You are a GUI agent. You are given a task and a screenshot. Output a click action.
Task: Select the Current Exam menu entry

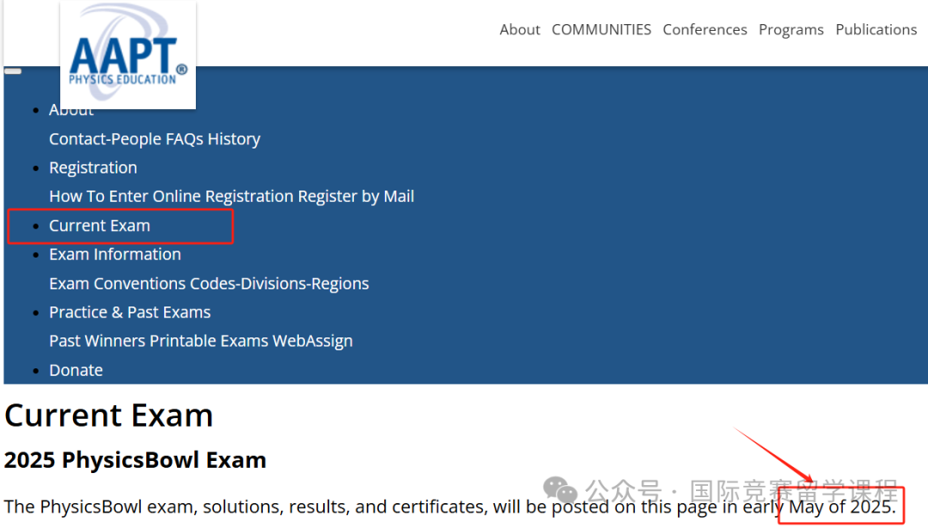click(100, 226)
